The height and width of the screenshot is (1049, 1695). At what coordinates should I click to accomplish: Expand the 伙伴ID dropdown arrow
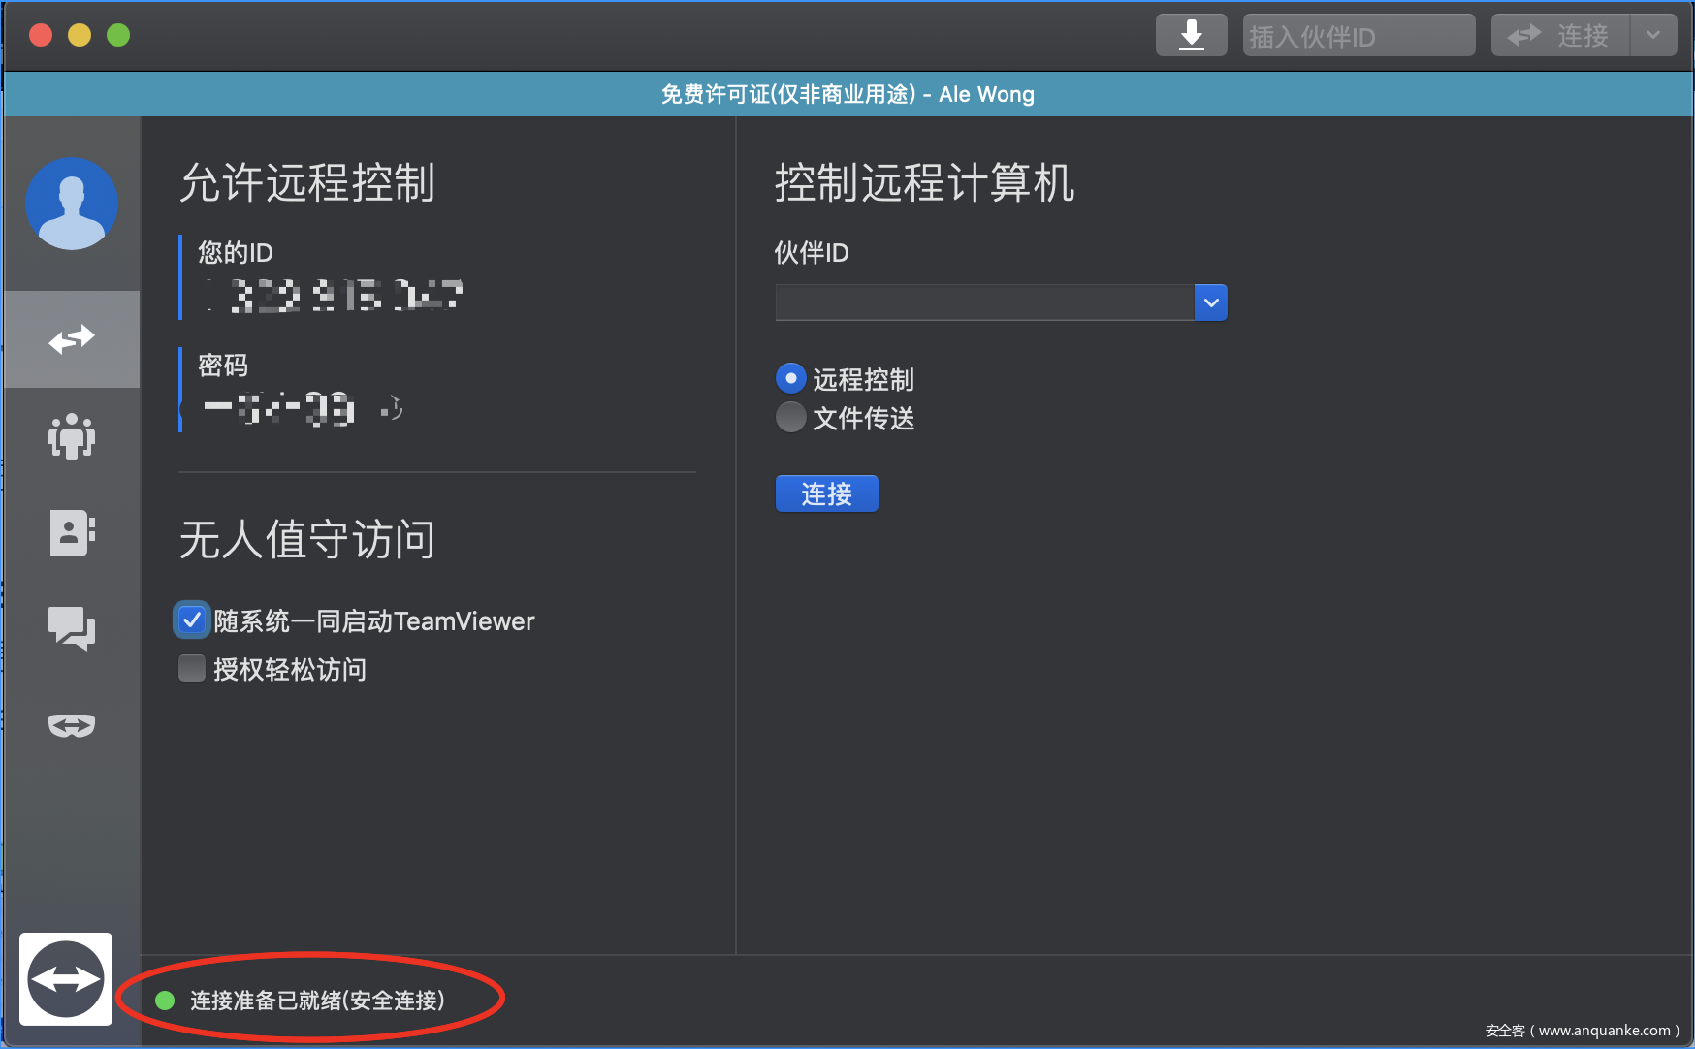pyautogui.click(x=1210, y=302)
